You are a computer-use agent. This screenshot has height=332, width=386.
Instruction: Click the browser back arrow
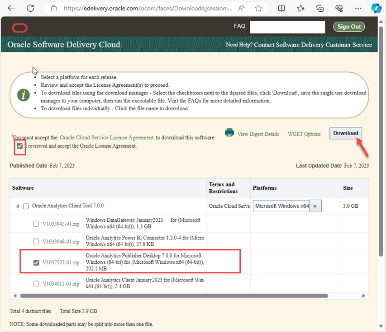tap(11, 8)
